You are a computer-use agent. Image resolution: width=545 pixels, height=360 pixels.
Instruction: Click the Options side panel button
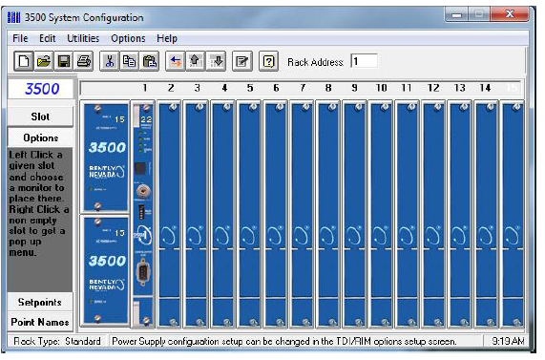40,138
